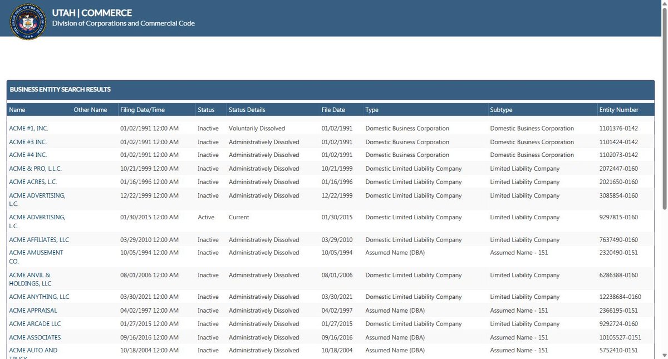The height and width of the screenshot is (359, 668).
Task: Click entity number 9292724-0160
Action: 618,324
